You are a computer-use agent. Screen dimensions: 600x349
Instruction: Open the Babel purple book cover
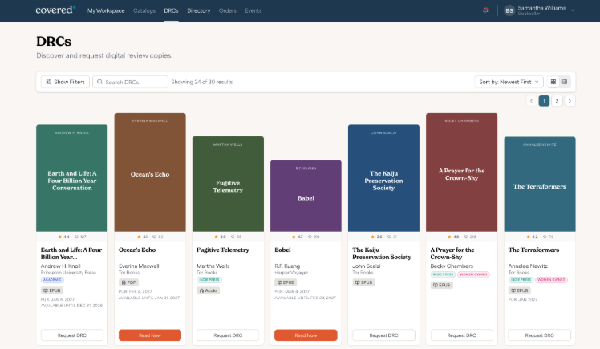click(306, 196)
